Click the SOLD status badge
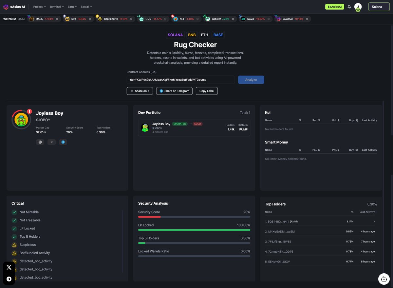This screenshot has width=393, height=288. (x=197, y=124)
